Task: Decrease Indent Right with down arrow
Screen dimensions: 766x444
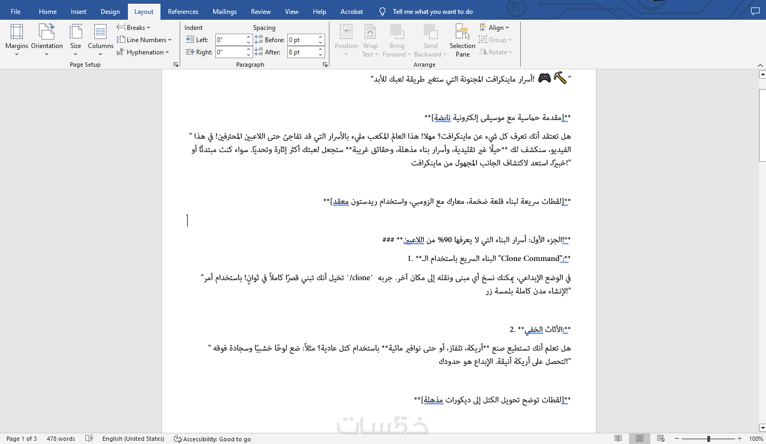Action: 248,55
